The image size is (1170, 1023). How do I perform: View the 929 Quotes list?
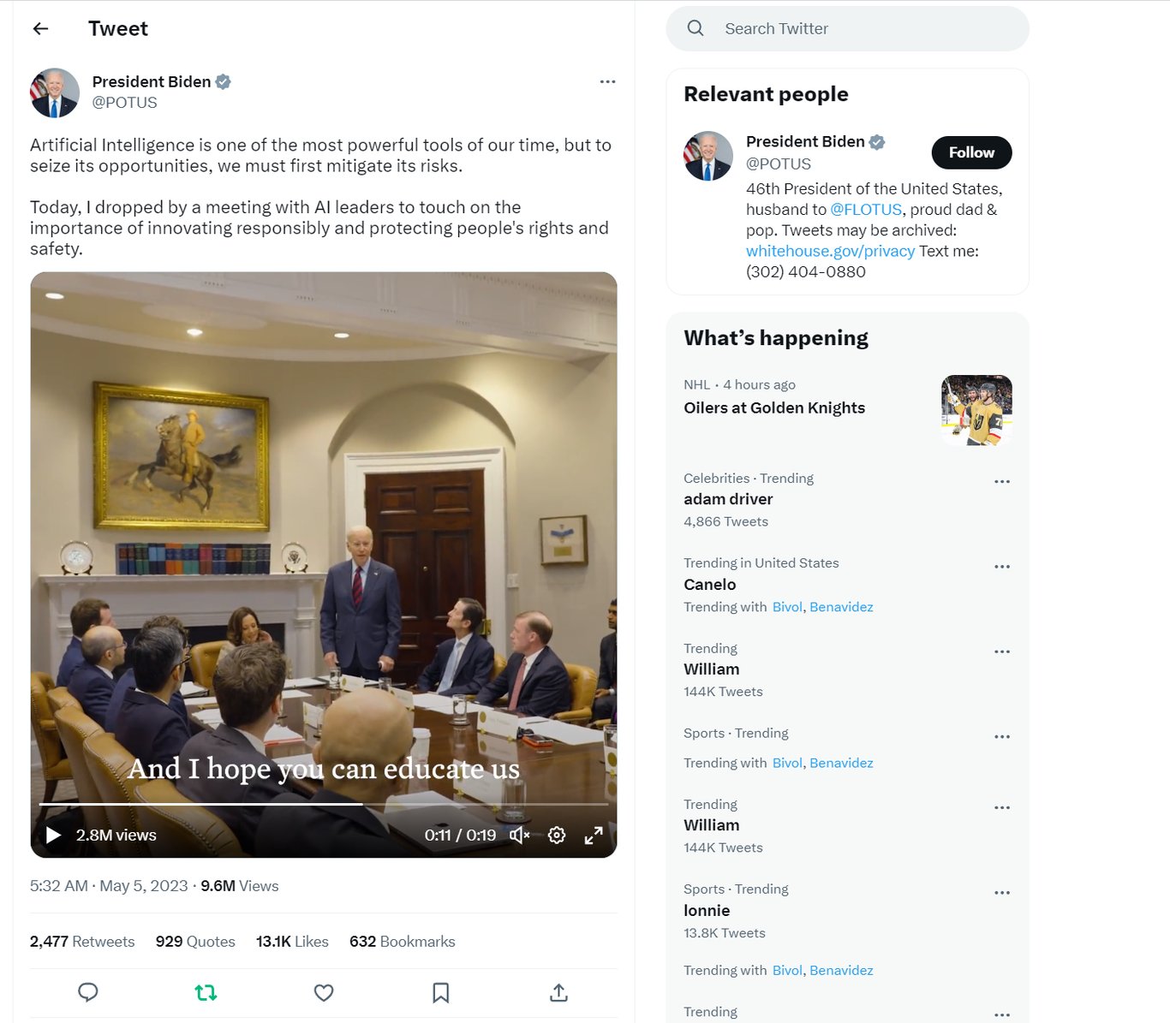tap(195, 942)
